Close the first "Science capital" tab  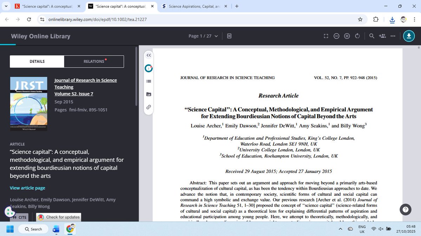click(79, 6)
